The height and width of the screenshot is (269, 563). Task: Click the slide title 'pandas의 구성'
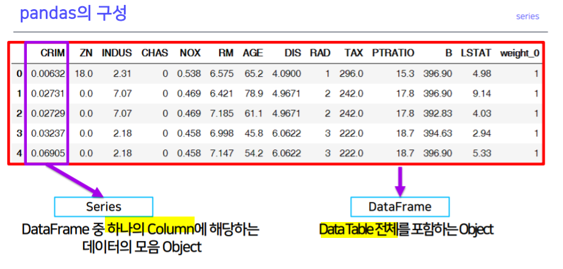[73, 14]
